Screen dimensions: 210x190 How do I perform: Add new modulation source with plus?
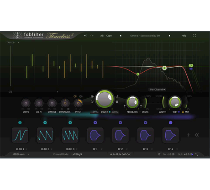point(189,135)
